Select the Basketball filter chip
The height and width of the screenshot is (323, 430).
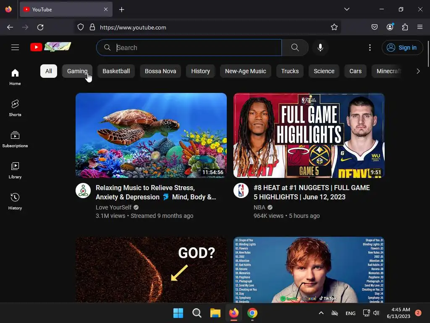pyautogui.click(x=116, y=71)
